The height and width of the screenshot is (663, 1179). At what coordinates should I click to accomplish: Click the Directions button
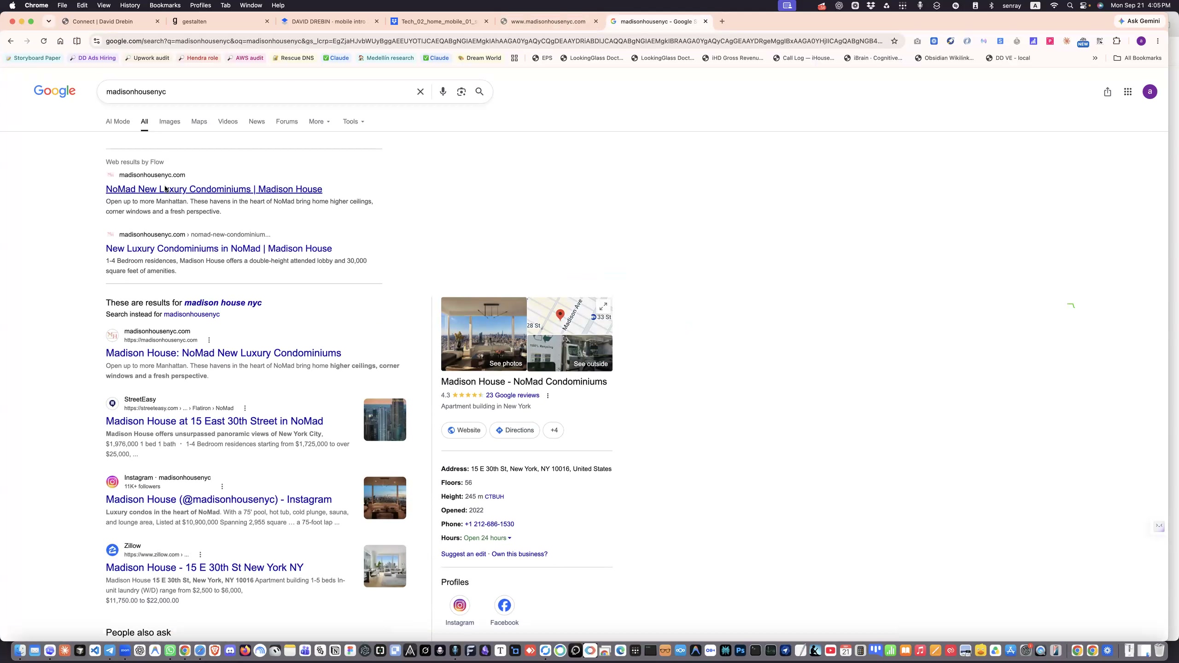pos(514,430)
